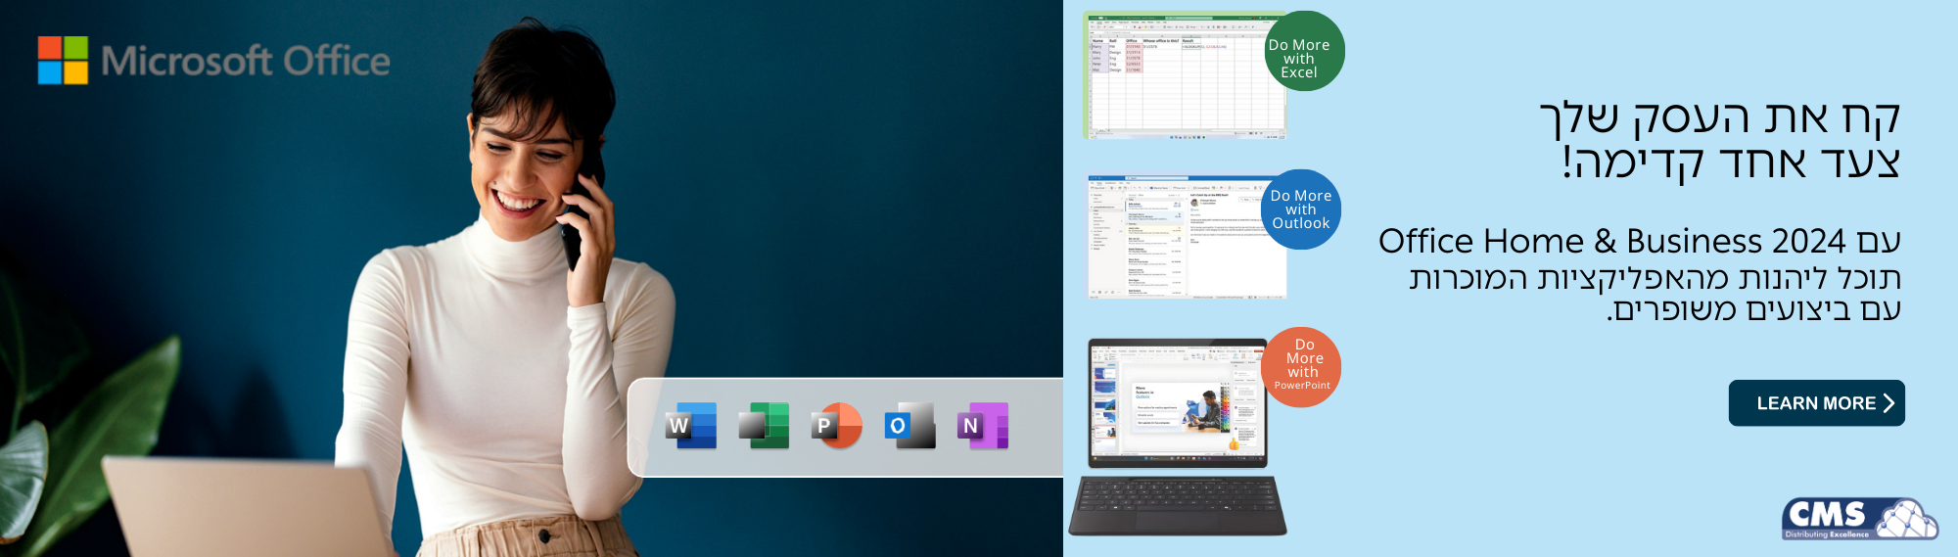
Task: Select the PowerPoint app icon
Action: (x=837, y=426)
